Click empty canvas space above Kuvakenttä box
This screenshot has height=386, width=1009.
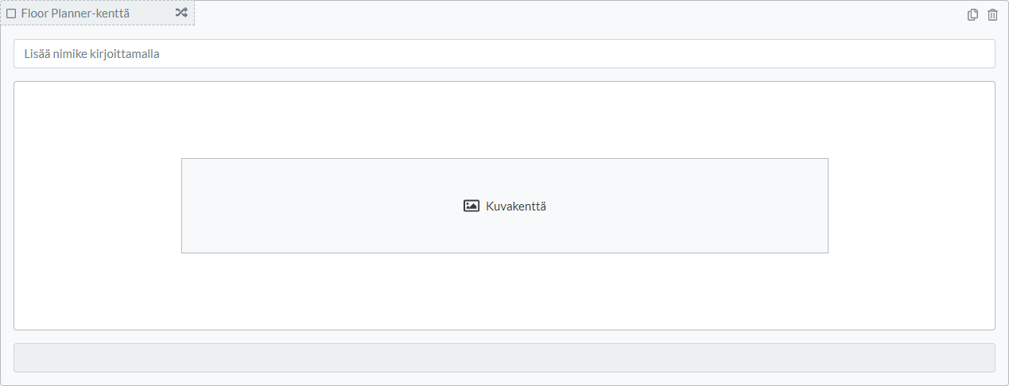[x=504, y=119]
